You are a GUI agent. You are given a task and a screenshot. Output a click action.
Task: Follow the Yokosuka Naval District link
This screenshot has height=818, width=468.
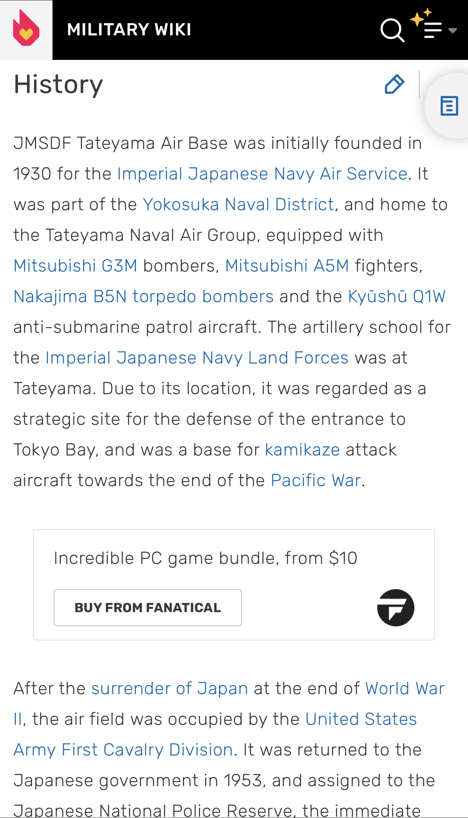(x=238, y=205)
